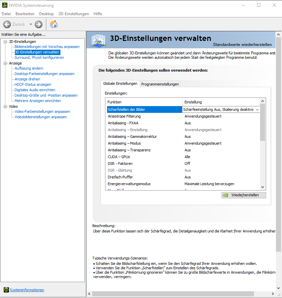Image resolution: width=282 pixels, height=298 pixels.
Task: Open Bildeinstellungen mit Vorschau anpassen
Action: click(x=47, y=47)
